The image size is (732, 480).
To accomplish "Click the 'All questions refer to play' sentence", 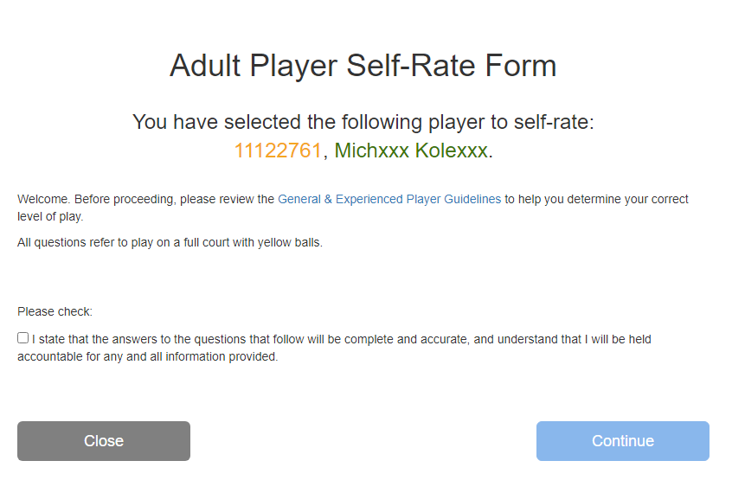I will point(170,243).
